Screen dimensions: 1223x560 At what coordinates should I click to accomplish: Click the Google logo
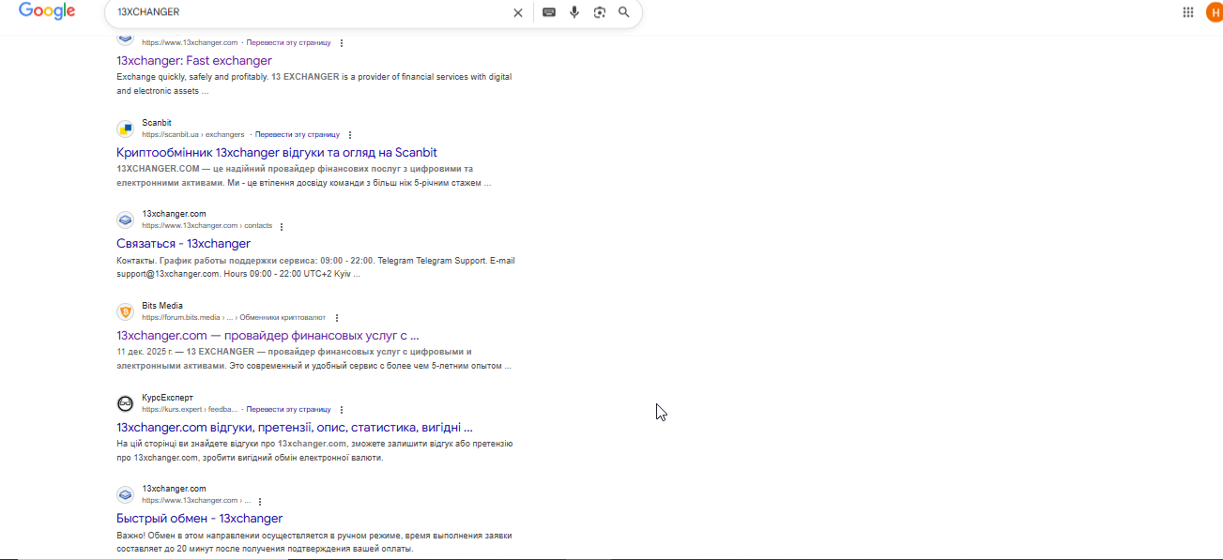coord(47,12)
